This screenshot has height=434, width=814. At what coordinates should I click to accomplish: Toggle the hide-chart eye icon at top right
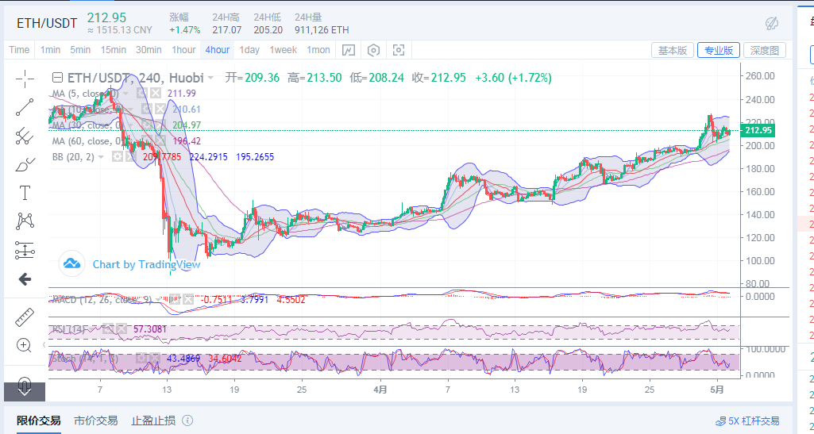click(771, 23)
